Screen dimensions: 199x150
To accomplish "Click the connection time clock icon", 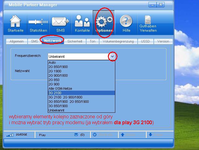I will point(95,134).
